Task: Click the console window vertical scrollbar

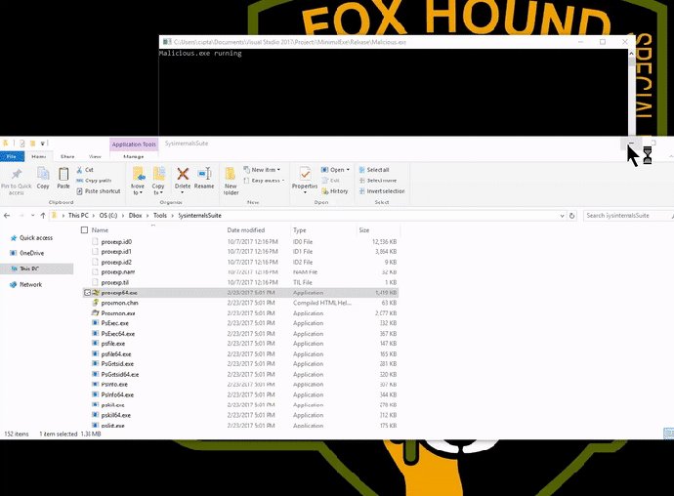Action: [x=631, y=92]
